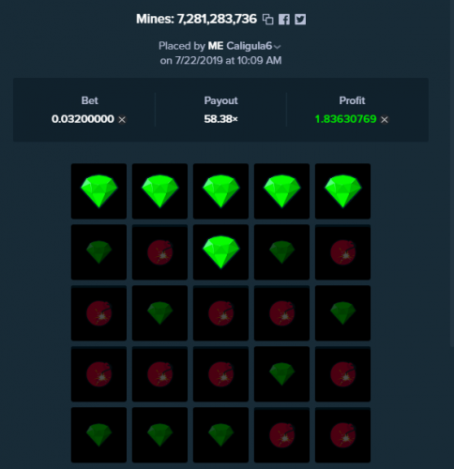The height and width of the screenshot is (469, 454).
Task: Click the Bet amount 0.03200000 value
Action: (83, 119)
